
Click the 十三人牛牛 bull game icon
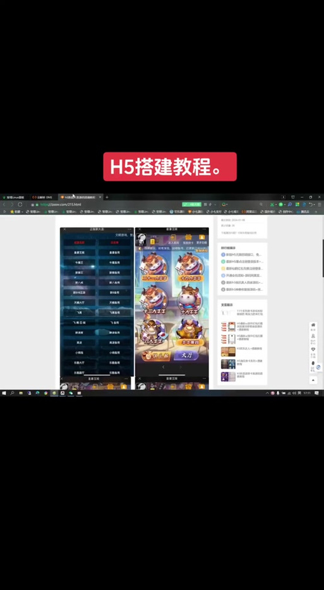click(155, 300)
